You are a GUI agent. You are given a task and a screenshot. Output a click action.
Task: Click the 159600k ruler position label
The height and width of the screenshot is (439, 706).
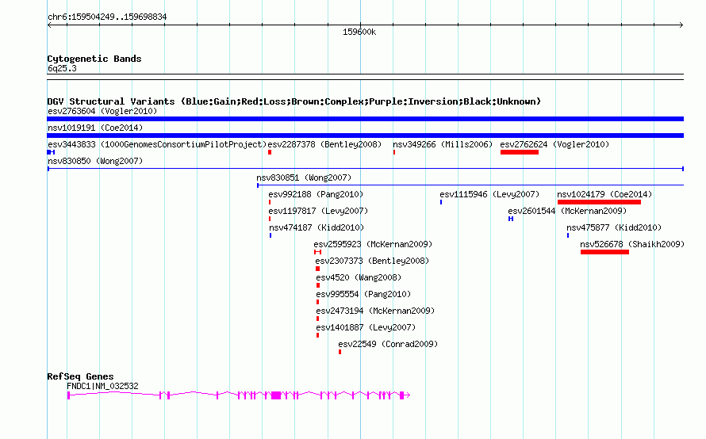pos(359,32)
